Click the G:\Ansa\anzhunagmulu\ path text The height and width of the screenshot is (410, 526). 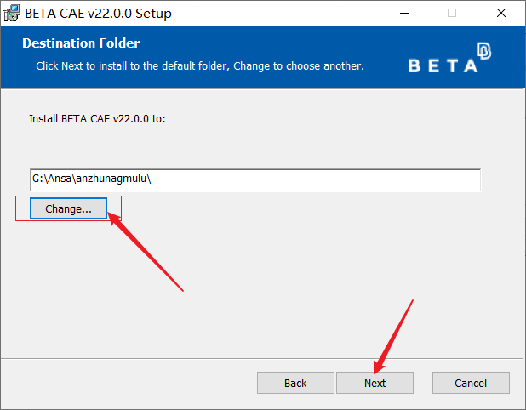coord(92,179)
